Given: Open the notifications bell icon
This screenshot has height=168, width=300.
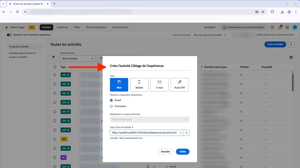Looking at the screenshot, I should point(280,27).
